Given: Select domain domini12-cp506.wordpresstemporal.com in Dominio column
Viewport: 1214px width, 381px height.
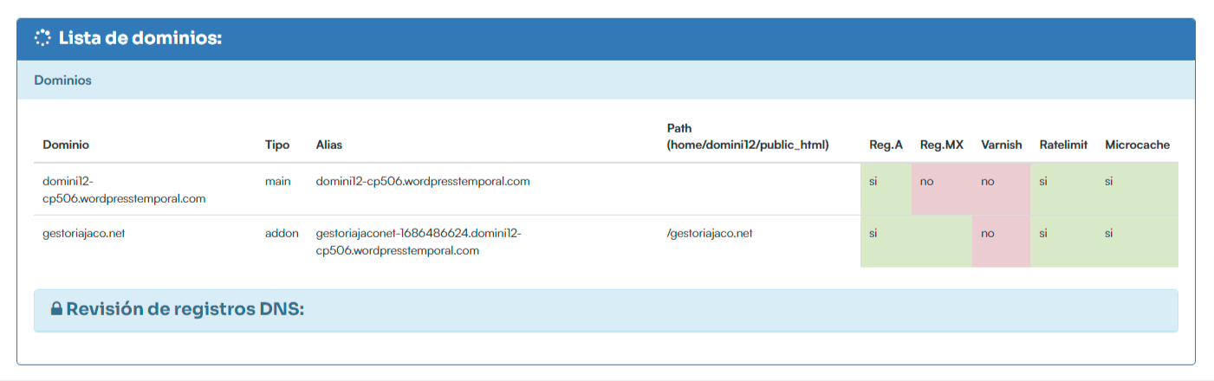Looking at the screenshot, I should [x=124, y=190].
